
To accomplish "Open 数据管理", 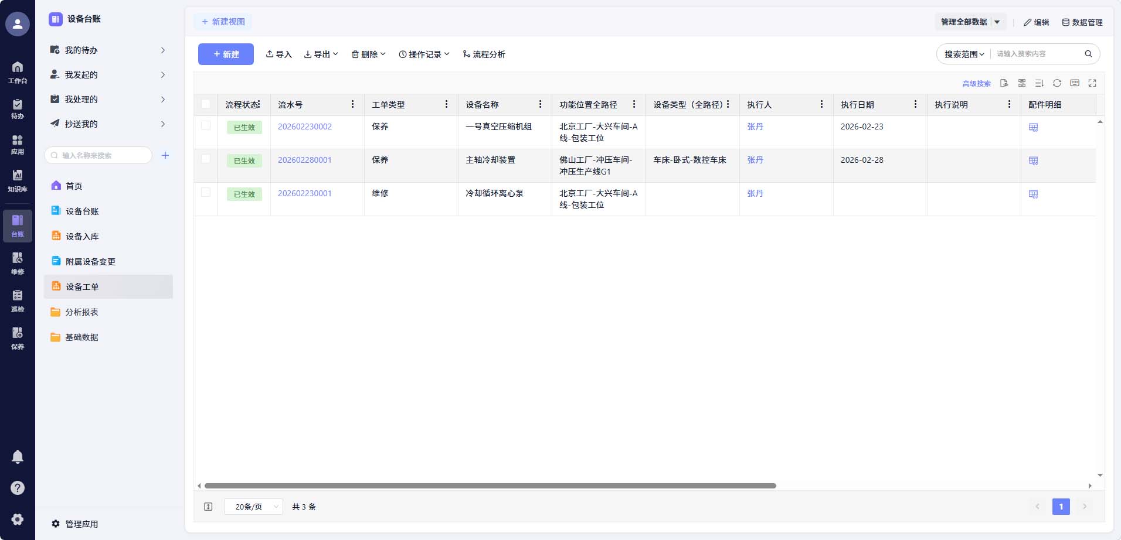I will pos(1082,22).
